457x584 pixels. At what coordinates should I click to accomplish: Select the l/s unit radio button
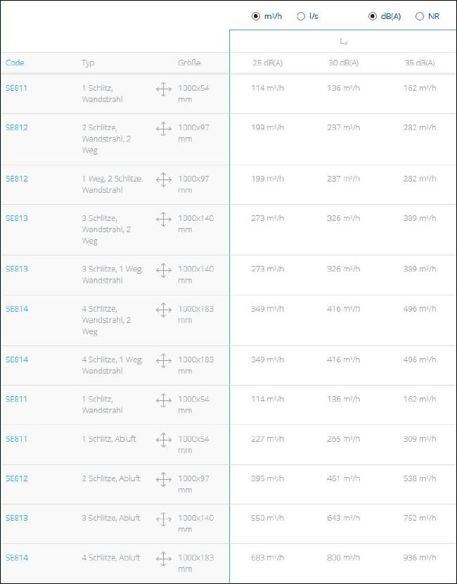tap(301, 16)
